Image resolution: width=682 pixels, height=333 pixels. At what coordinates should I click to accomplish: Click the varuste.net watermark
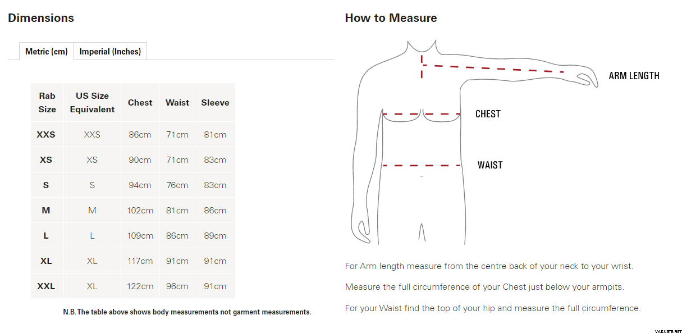click(665, 330)
